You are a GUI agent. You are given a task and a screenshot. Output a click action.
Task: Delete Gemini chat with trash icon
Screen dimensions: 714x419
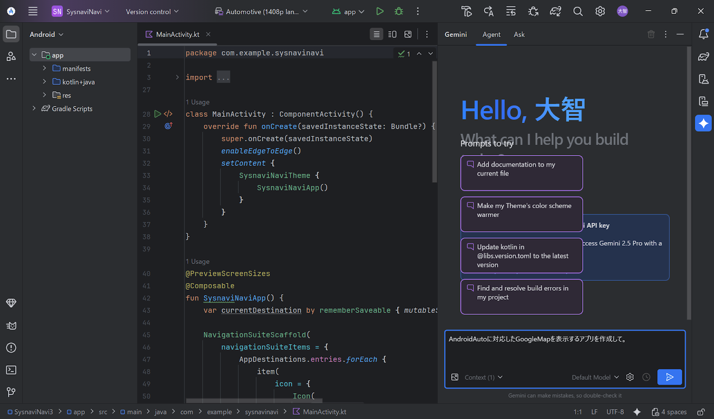(x=651, y=34)
